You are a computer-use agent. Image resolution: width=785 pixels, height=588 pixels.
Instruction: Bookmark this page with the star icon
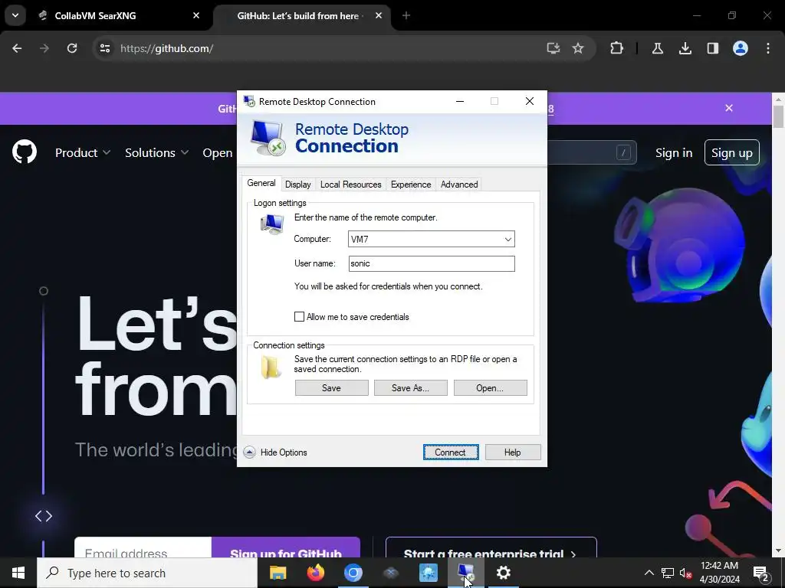click(x=578, y=48)
